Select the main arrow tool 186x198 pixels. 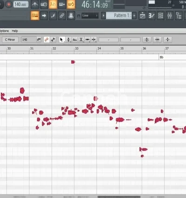point(62,40)
